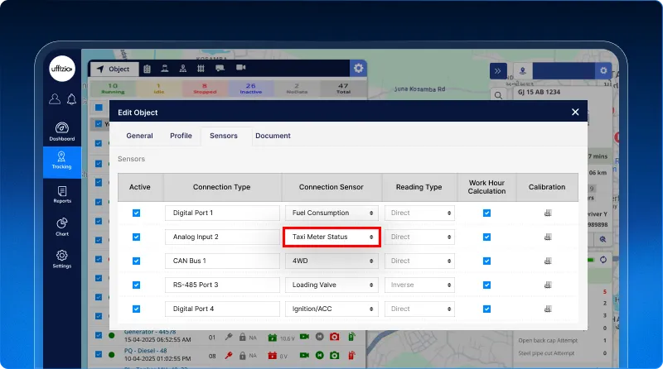Image resolution: width=663 pixels, height=369 pixels.
Task: Open the 4WD connection sensor dropdown
Action: [x=332, y=261]
